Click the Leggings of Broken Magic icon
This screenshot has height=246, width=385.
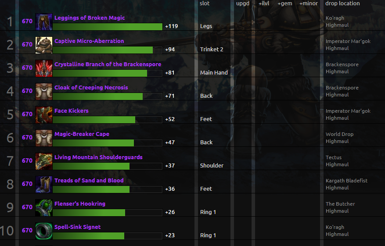(43, 21)
